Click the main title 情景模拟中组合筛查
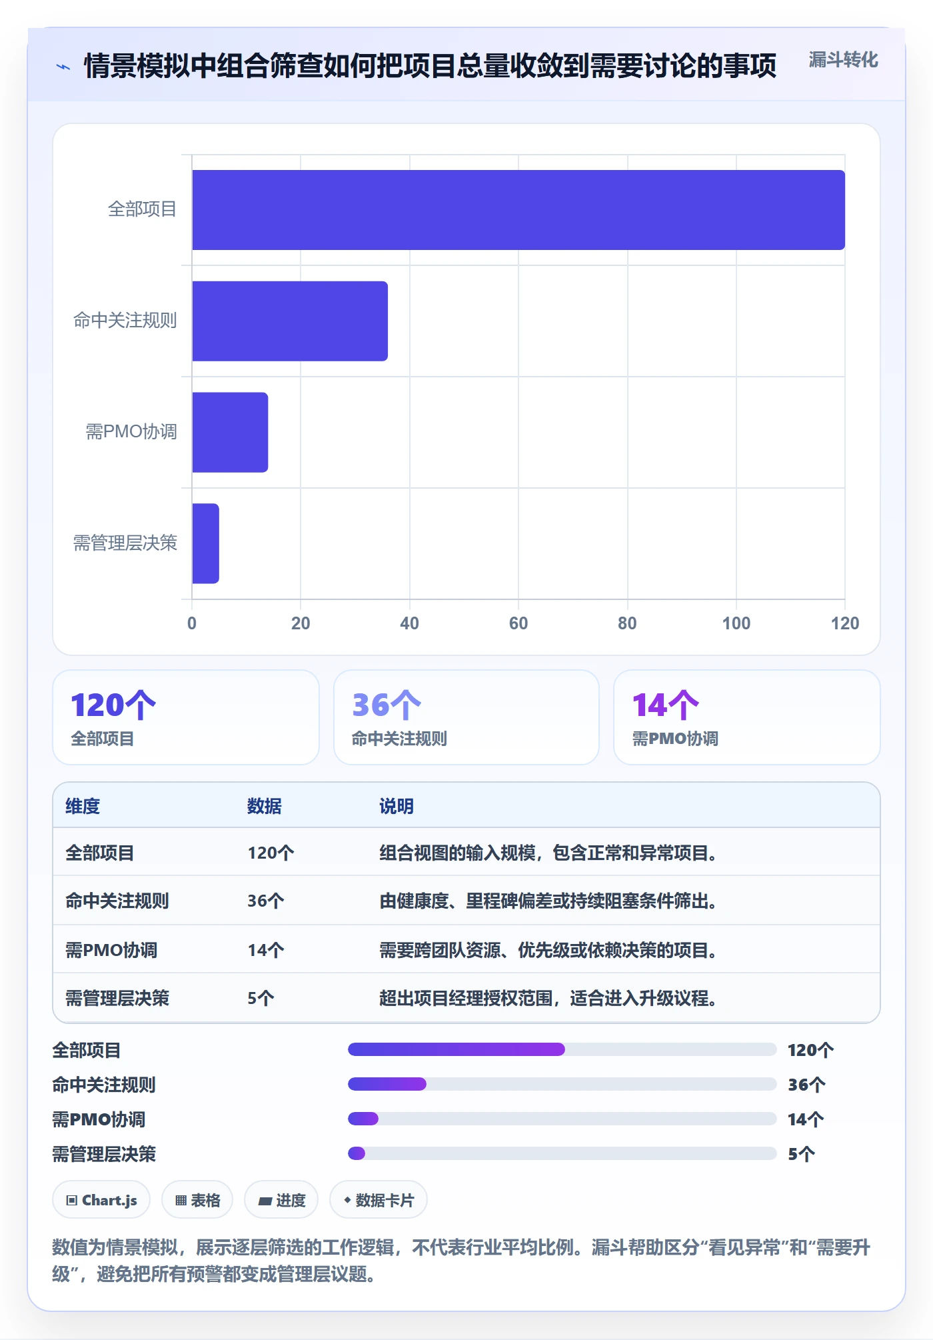The image size is (933, 1340). click(x=430, y=66)
